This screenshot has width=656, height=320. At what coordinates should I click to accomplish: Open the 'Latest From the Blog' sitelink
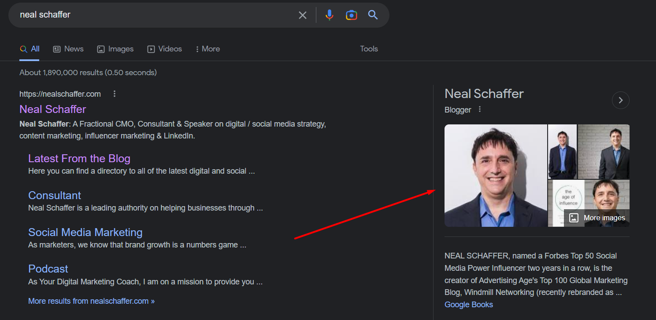tap(79, 158)
